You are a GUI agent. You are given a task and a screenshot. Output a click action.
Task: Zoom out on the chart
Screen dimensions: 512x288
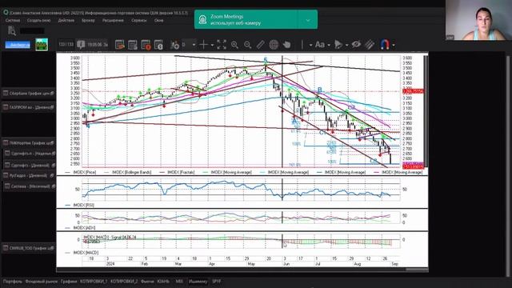tap(247, 45)
